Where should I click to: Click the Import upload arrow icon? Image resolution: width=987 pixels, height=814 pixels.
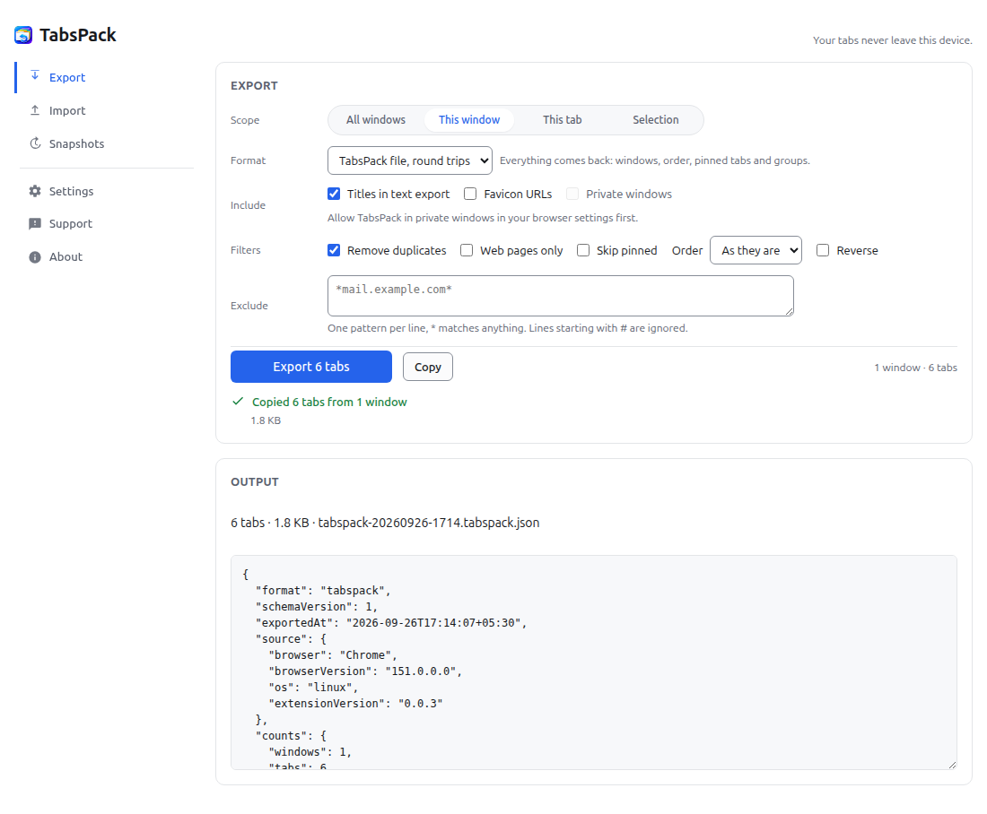coord(35,110)
